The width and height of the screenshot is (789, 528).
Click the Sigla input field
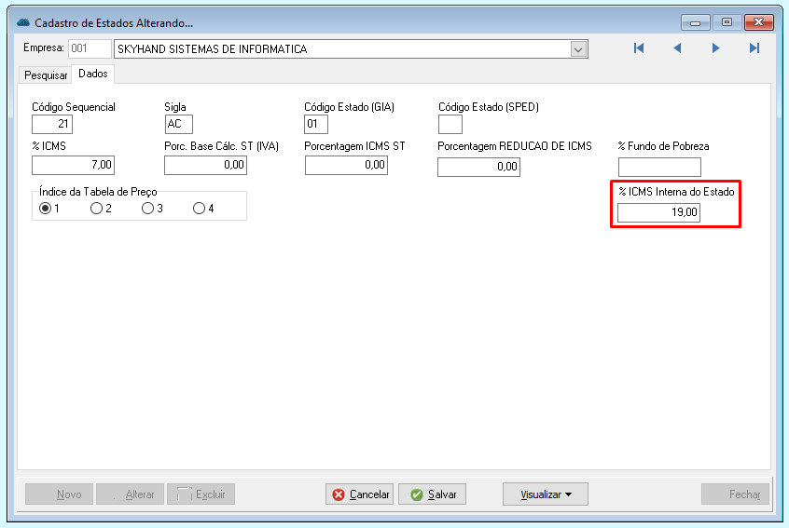click(x=178, y=124)
